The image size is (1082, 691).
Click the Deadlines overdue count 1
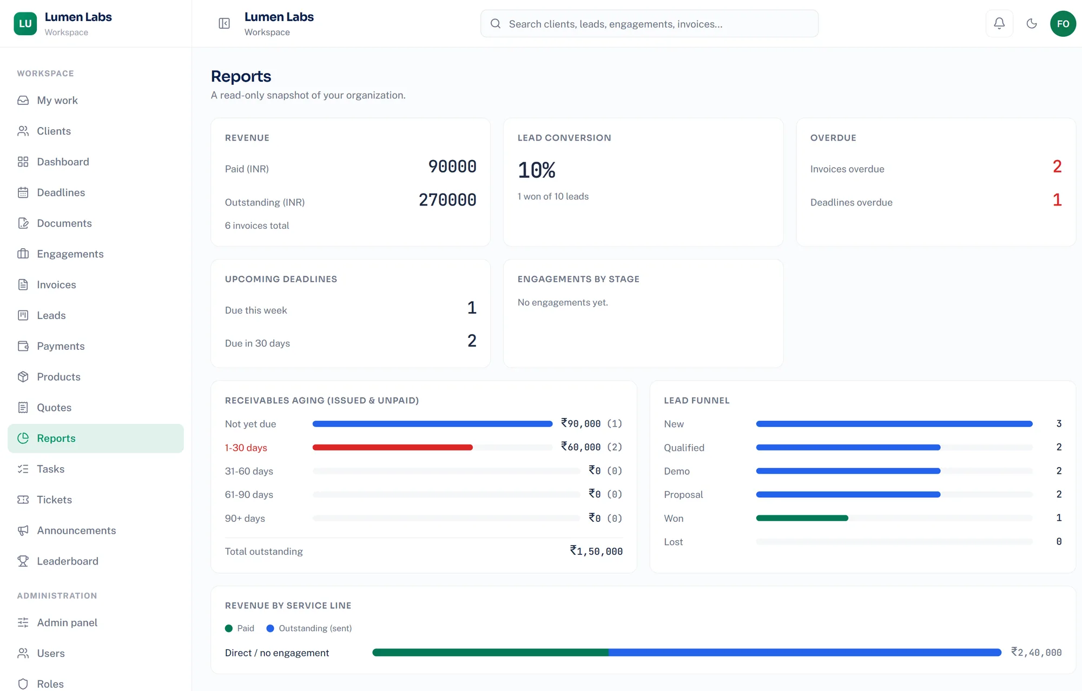click(1057, 200)
